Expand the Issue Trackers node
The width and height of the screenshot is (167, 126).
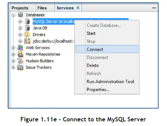point(13,67)
